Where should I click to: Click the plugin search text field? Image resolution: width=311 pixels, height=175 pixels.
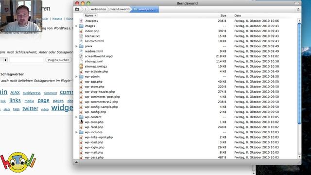point(27,60)
